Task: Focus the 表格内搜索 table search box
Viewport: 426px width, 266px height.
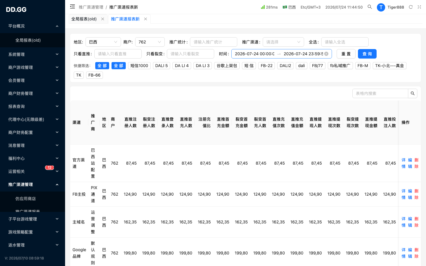Action: [x=380, y=93]
